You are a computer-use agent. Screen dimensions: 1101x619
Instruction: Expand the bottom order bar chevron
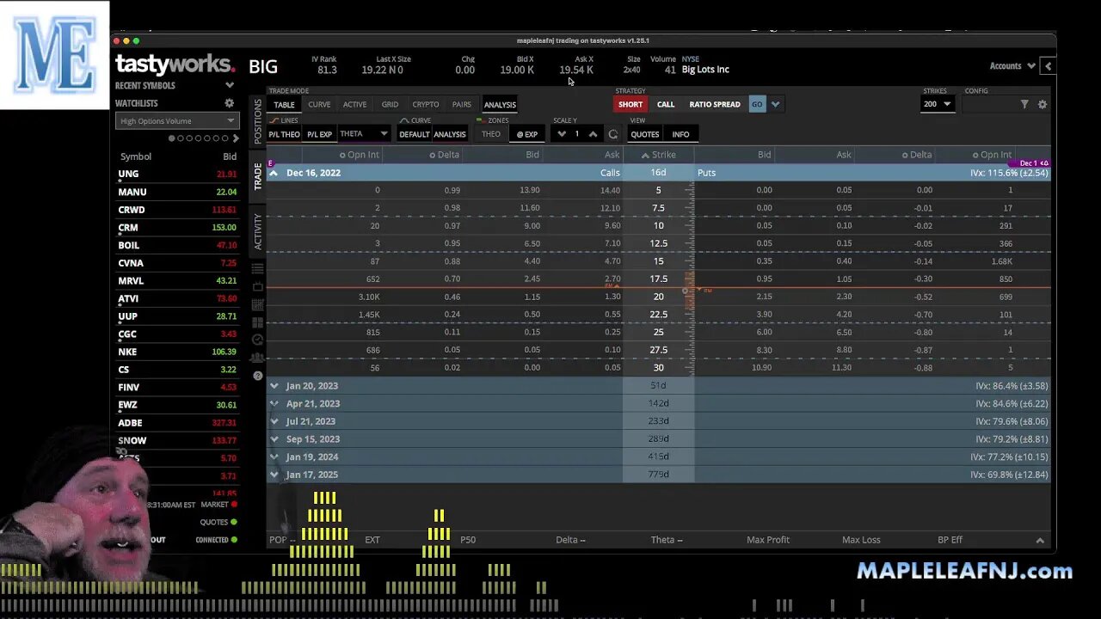tap(1040, 540)
